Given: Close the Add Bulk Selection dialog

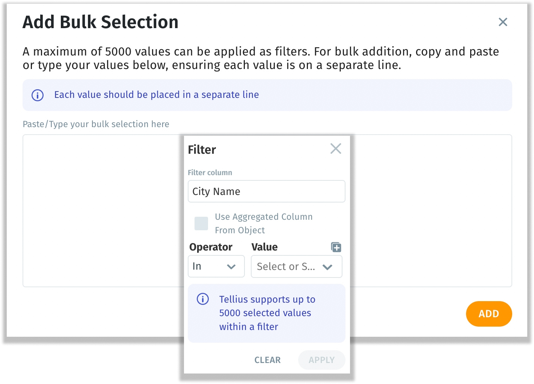Looking at the screenshot, I should point(502,22).
